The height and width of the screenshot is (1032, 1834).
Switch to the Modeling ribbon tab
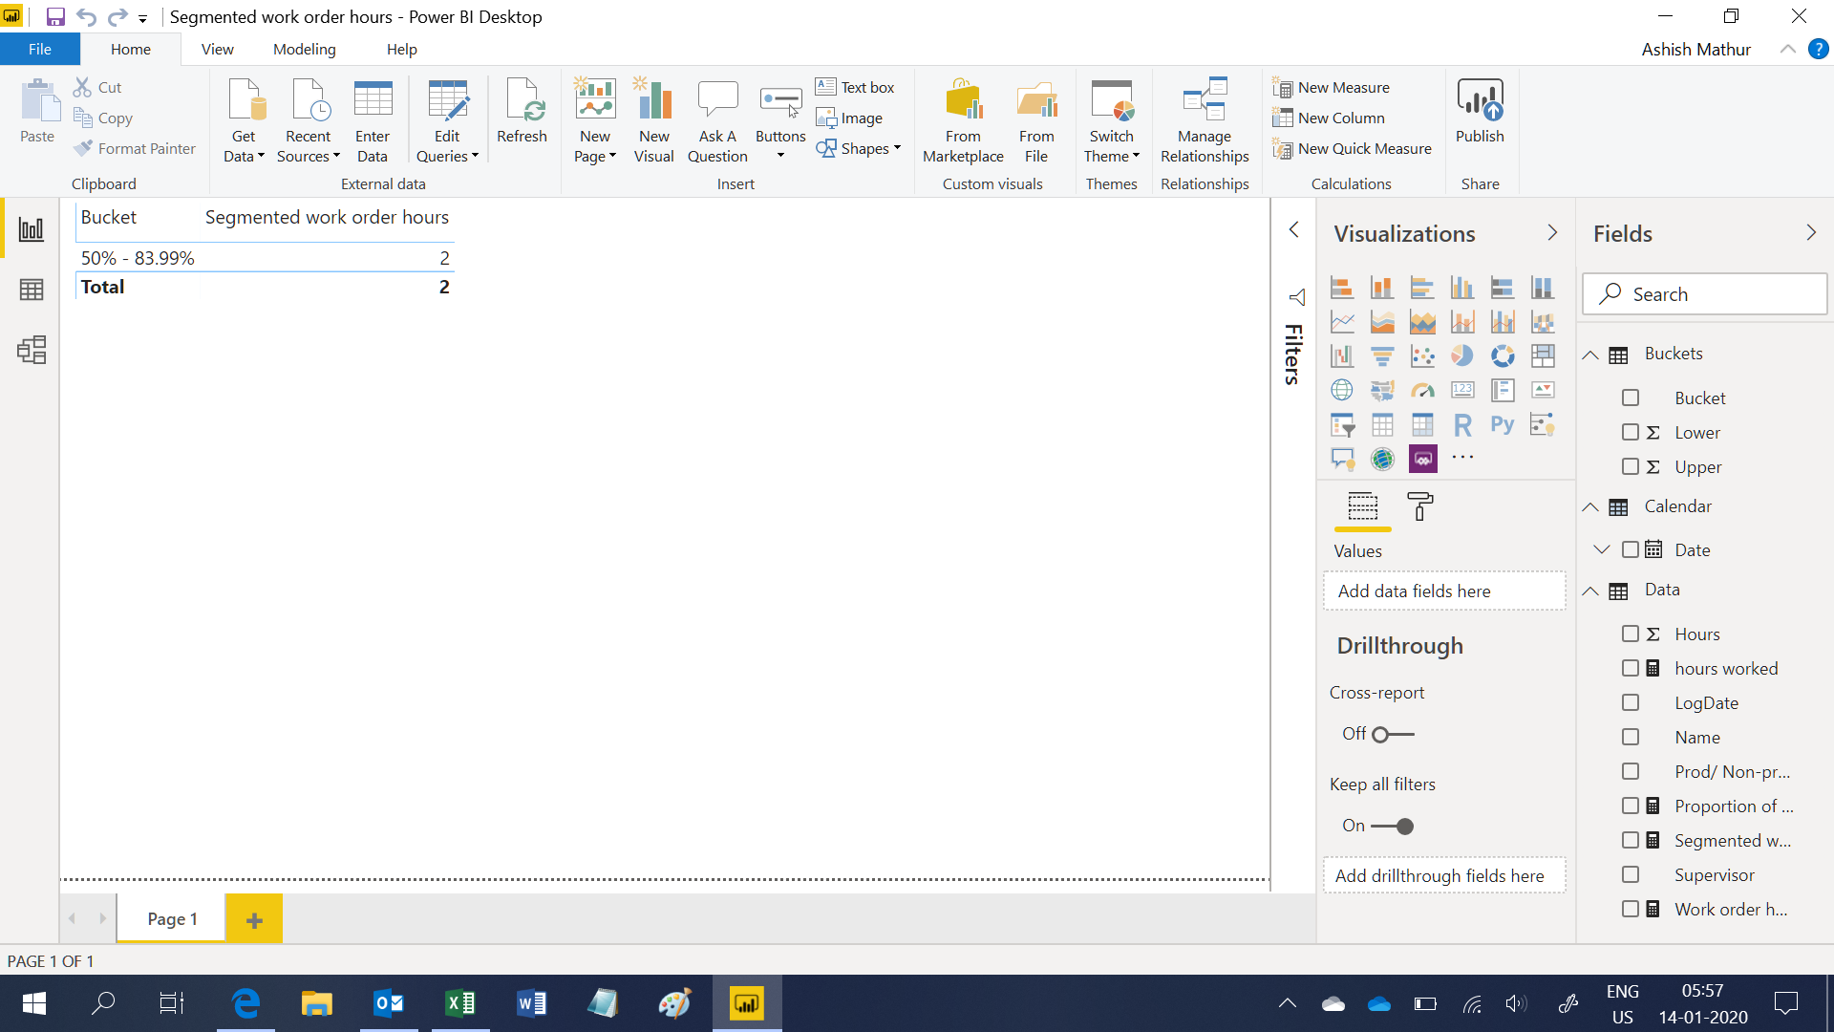(304, 49)
